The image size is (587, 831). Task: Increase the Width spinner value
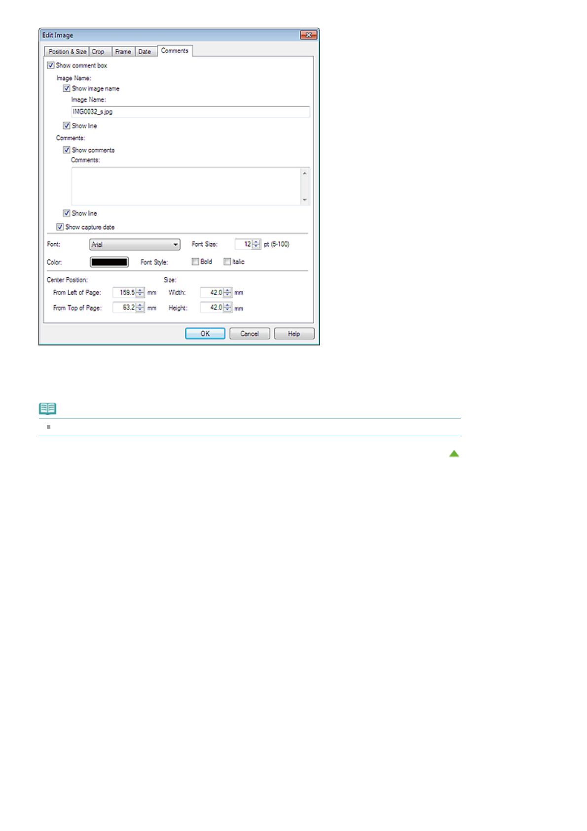pyautogui.click(x=227, y=290)
